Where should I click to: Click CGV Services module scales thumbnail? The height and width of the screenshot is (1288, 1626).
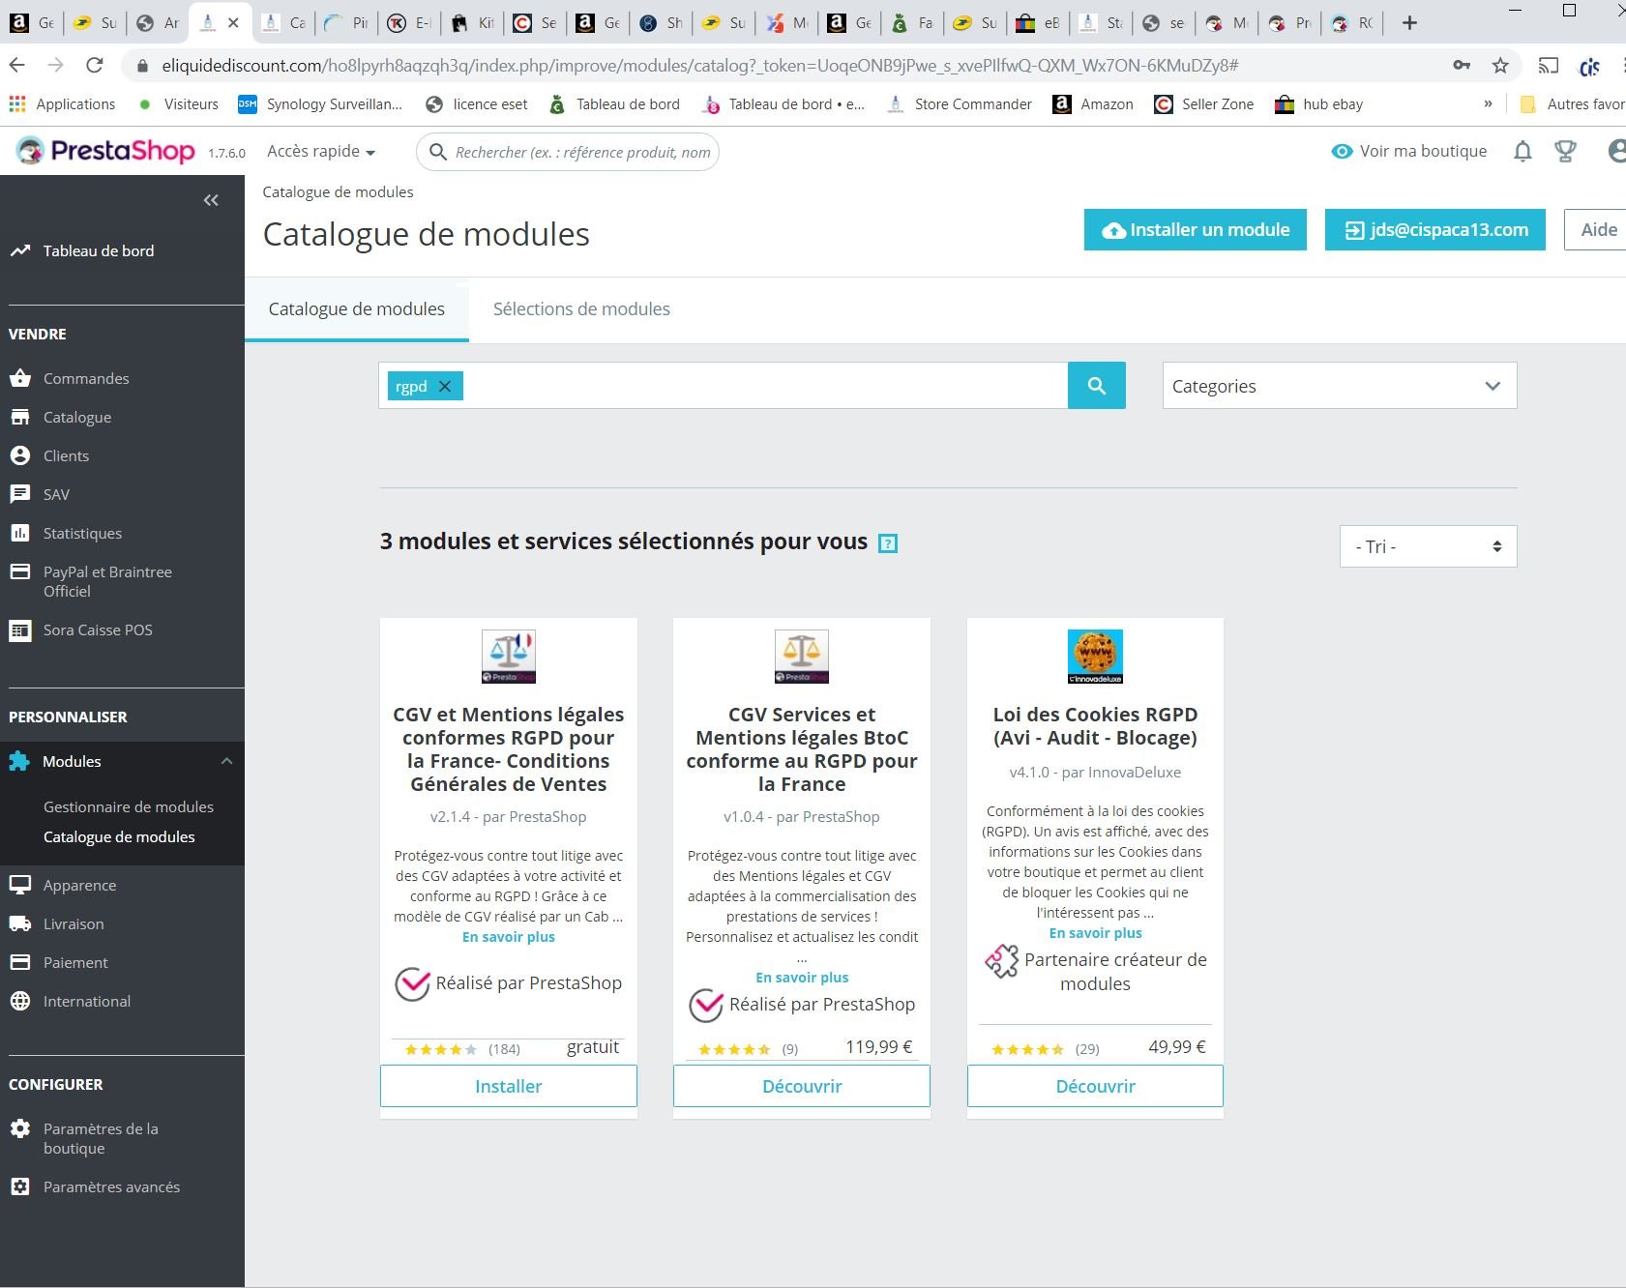click(x=802, y=657)
